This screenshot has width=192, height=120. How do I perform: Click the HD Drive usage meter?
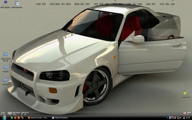25,113
